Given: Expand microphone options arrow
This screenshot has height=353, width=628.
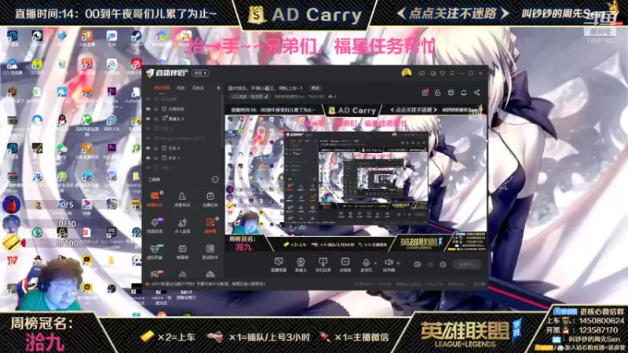Looking at the screenshot, I should point(375,263).
